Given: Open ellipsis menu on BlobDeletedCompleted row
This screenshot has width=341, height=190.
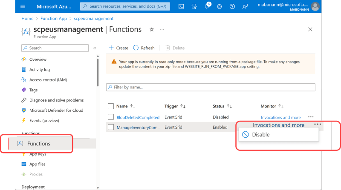Looking at the screenshot, I should point(311,117).
